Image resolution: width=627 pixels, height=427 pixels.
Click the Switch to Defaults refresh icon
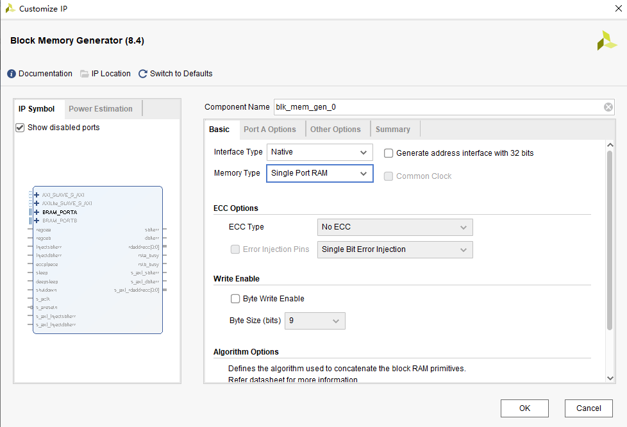[x=143, y=74]
